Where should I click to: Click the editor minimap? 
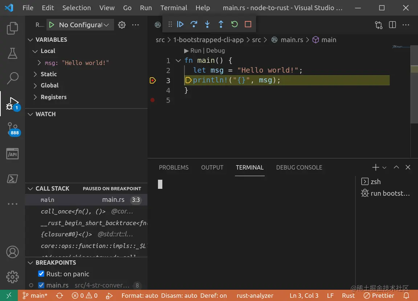pos(401,47)
